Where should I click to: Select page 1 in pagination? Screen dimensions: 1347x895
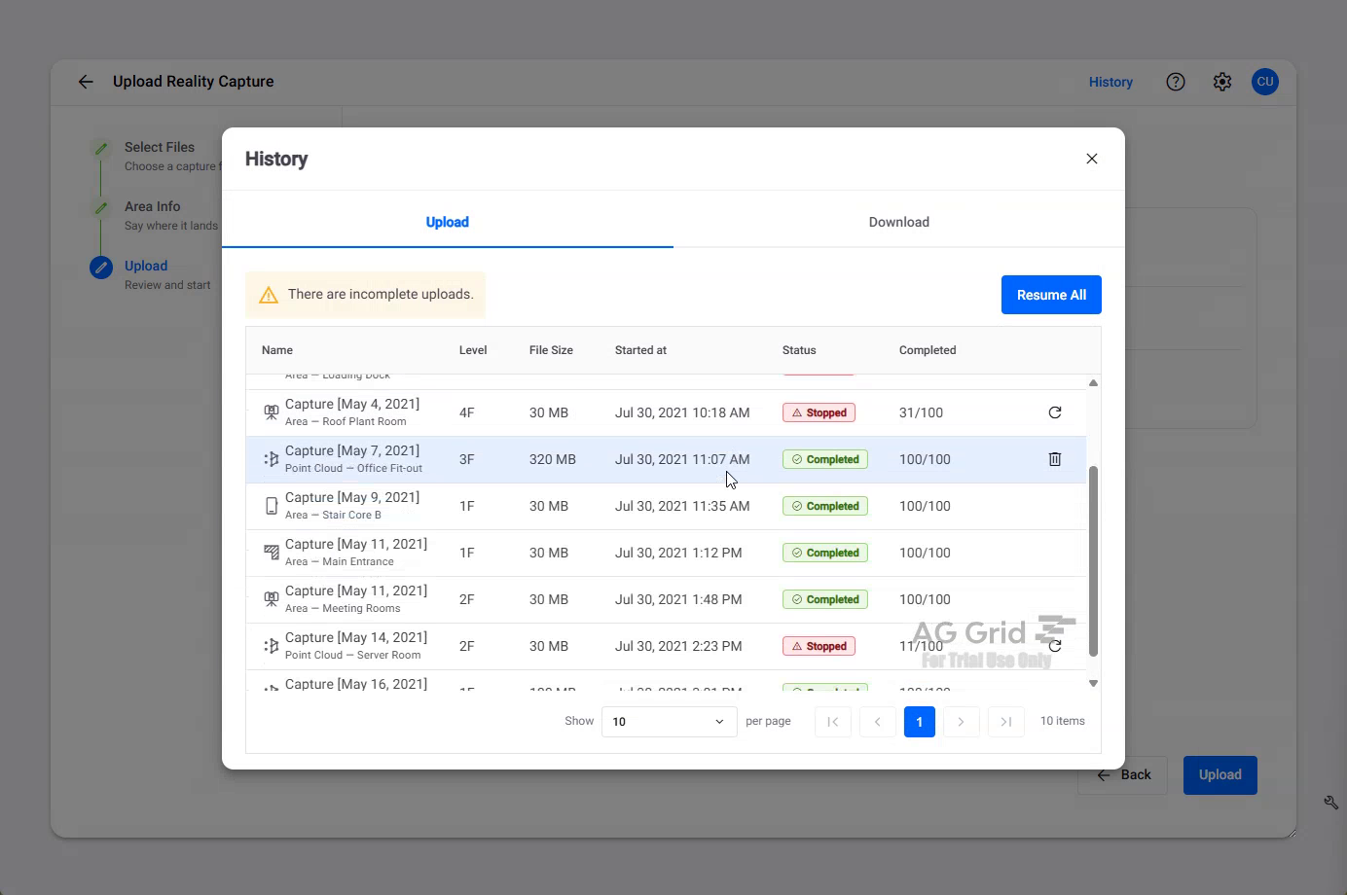tap(920, 722)
